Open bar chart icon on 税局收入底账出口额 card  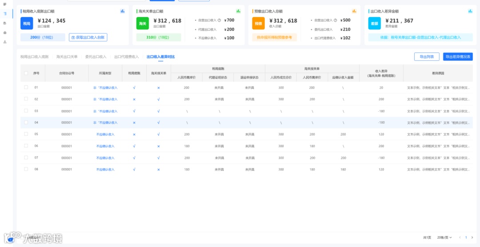click(123, 11)
